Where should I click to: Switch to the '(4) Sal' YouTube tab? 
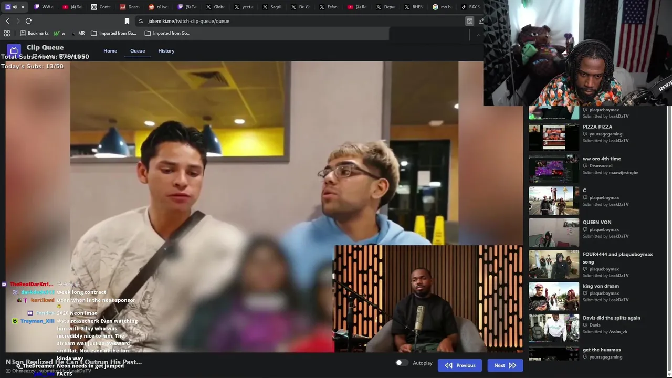point(72,7)
